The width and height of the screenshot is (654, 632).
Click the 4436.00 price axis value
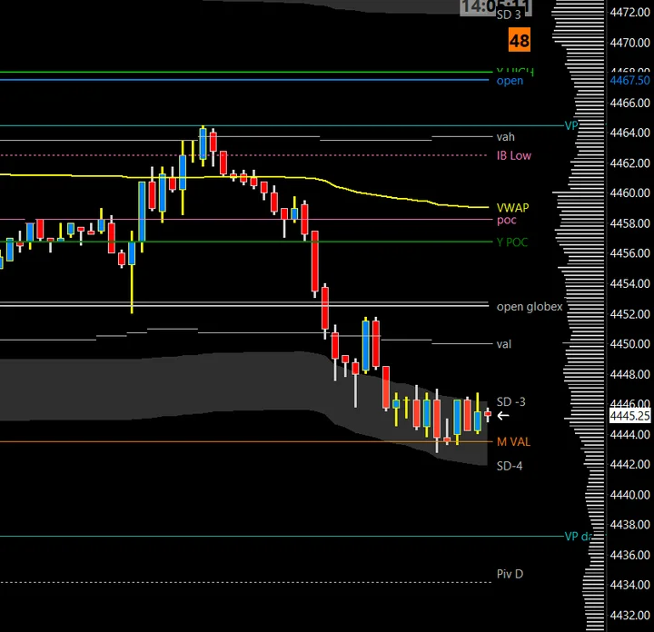pyautogui.click(x=629, y=556)
